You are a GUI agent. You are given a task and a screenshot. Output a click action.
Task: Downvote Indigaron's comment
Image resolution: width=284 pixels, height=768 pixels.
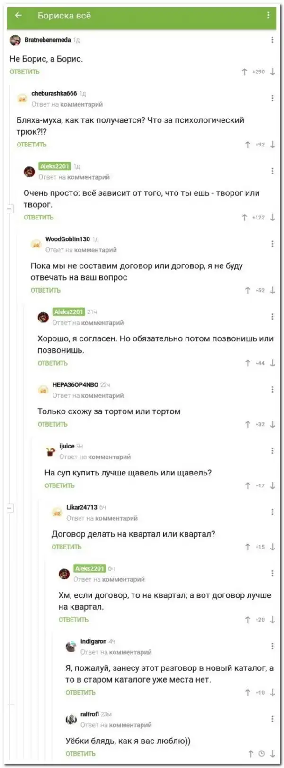(273, 693)
